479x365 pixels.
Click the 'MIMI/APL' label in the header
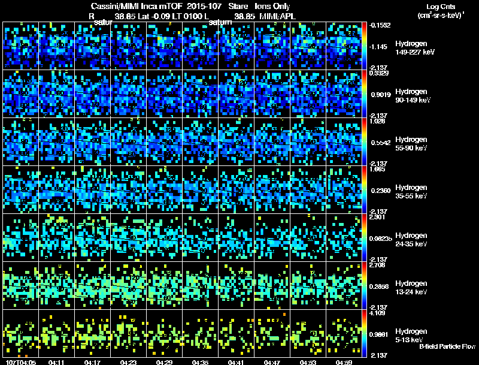pos(277,17)
